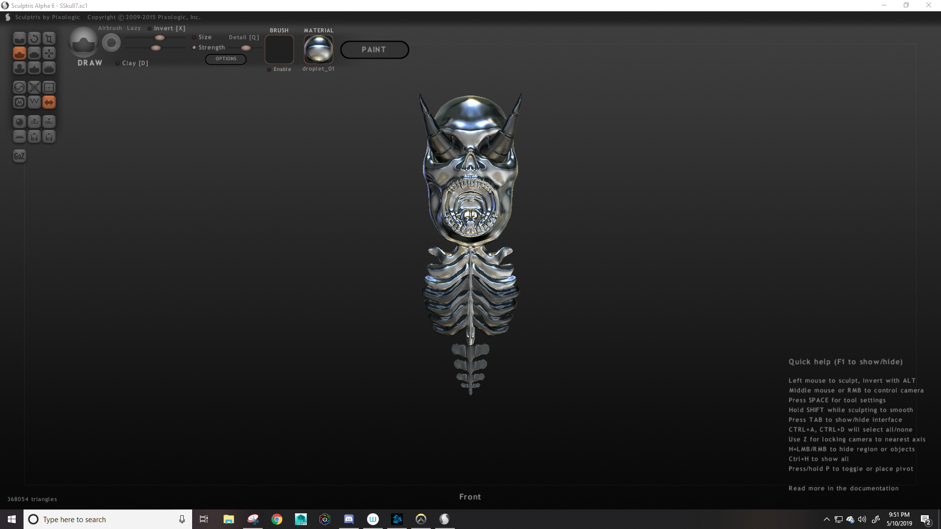Create a new sphere
This screenshot has height=529, width=941.
pos(20,122)
